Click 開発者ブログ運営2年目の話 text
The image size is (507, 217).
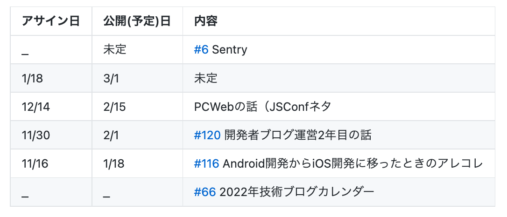pos(298,135)
